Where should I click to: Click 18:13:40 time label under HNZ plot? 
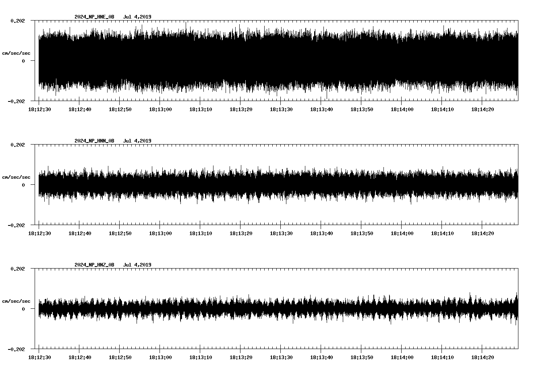pyautogui.click(x=321, y=357)
